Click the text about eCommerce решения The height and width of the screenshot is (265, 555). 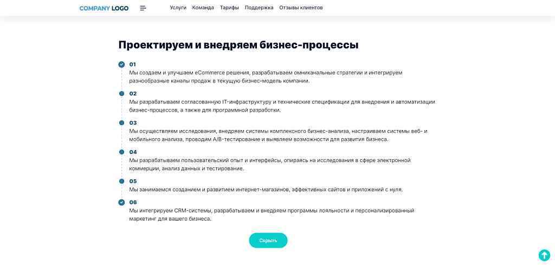click(266, 77)
